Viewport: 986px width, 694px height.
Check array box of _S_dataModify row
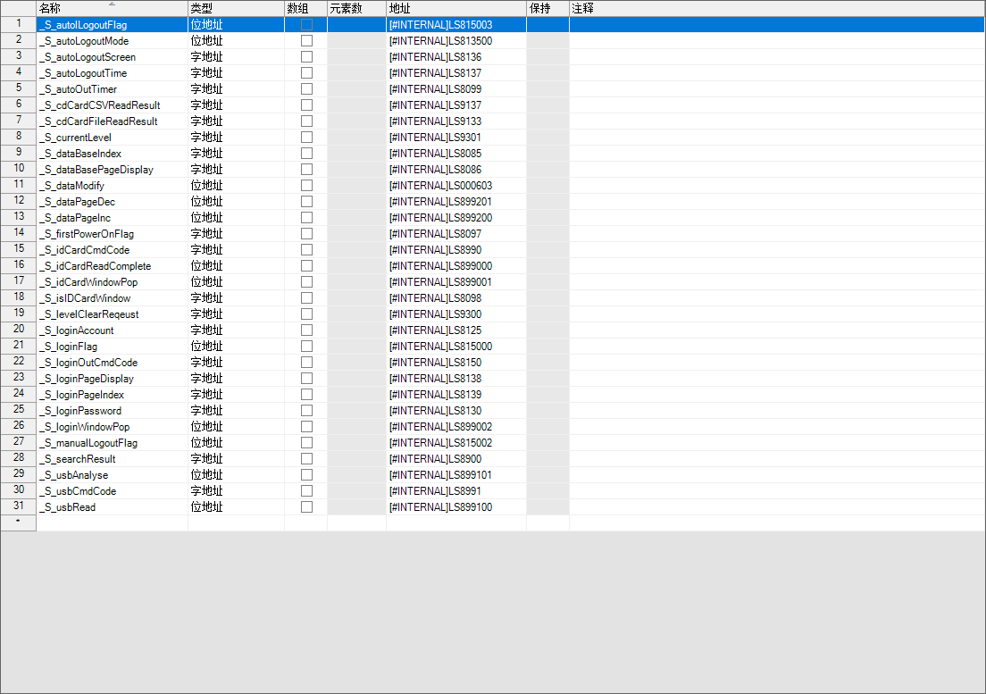click(x=306, y=186)
